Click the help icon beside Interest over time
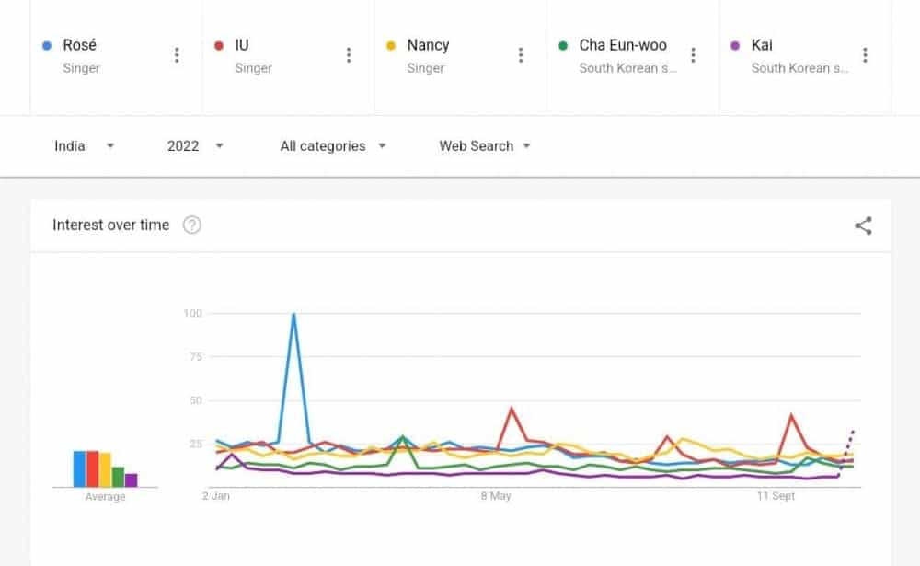 pos(191,225)
